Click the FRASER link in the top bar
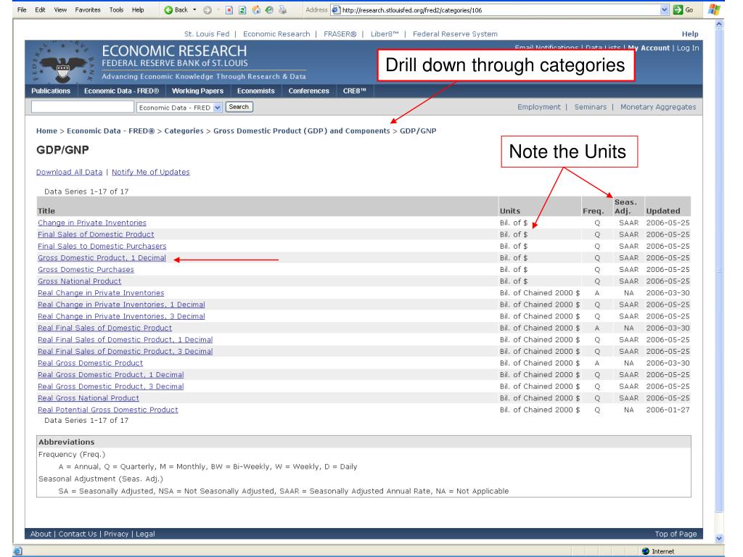The height and width of the screenshot is (557, 743). point(340,34)
